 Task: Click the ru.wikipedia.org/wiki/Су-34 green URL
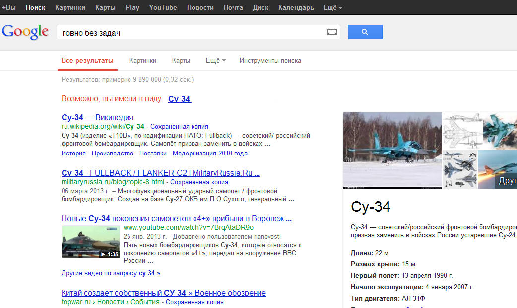103,127
